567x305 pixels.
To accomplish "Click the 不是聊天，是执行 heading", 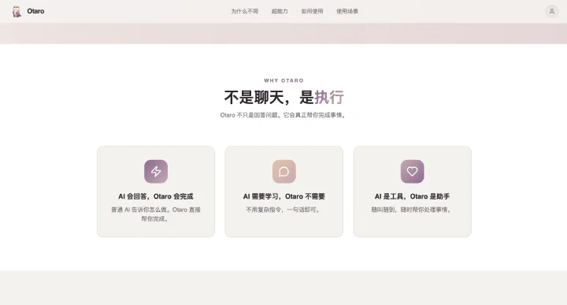I will coord(283,97).
